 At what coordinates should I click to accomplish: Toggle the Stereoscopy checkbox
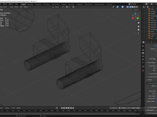click(x=148, y=77)
